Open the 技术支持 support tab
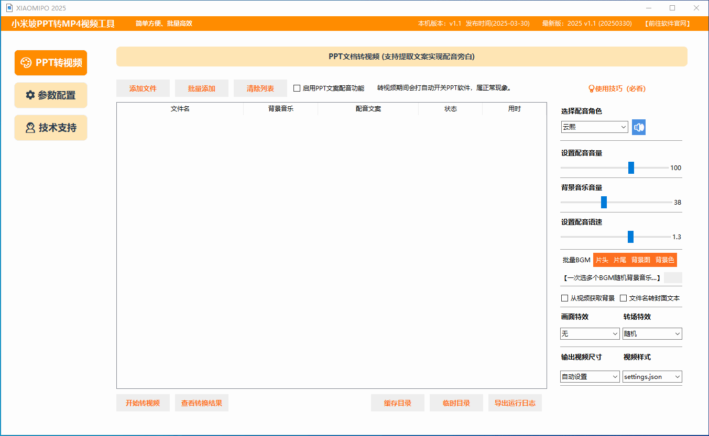This screenshot has height=436, width=709. pyautogui.click(x=51, y=128)
